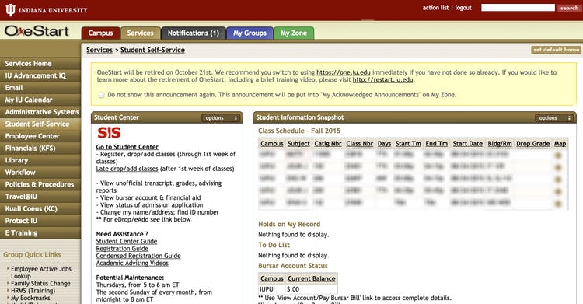The width and height of the screenshot is (583, 304).
Task: Click the logout link
Action: click(463, 8)
